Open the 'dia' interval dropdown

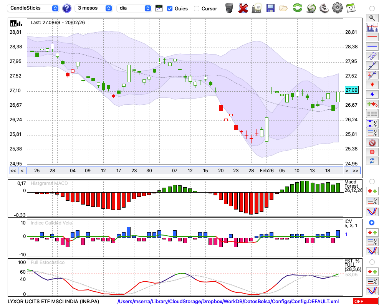click(x=134, y=8)
